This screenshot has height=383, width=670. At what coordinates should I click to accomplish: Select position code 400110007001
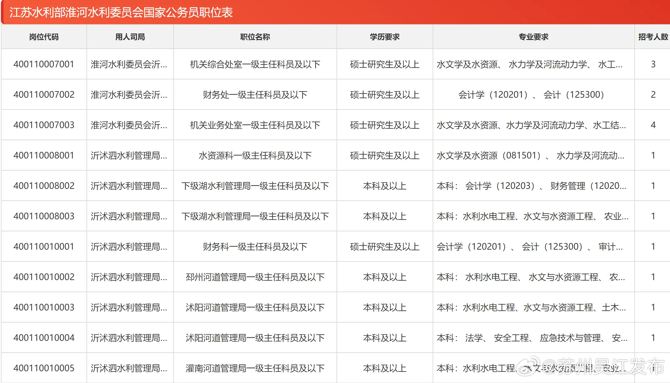tap(44, 64)
